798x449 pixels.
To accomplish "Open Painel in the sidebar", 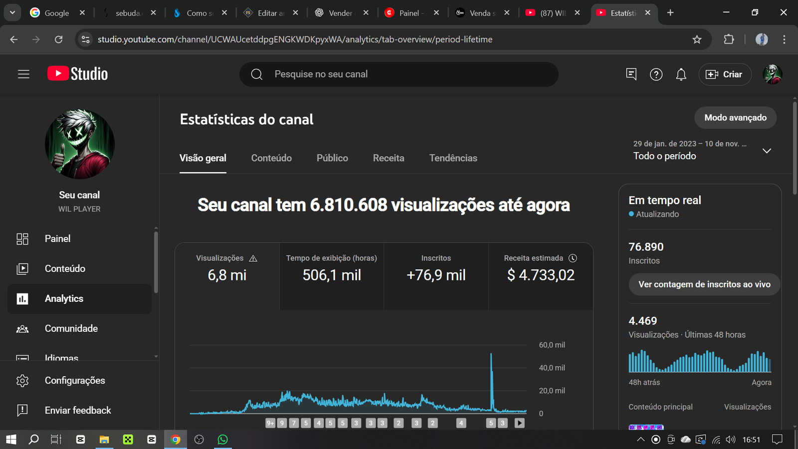I will [80, 238].
